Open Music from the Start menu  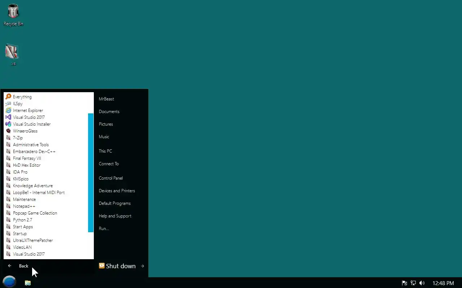pyautogui.click(x=104, y=136)
